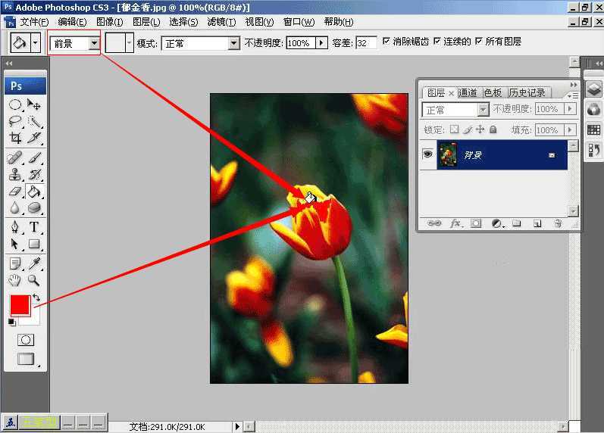The height and width of the screenshot is (433, 604).
Task: Switch to the 色板 tab
Action: point(493,93)
